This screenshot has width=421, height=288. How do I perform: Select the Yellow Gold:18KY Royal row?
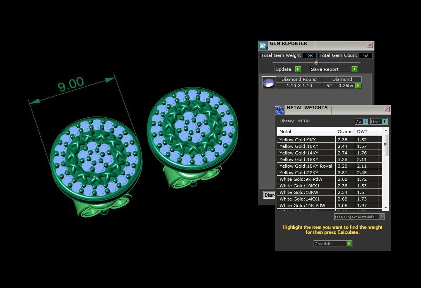[x=330, y=166]
